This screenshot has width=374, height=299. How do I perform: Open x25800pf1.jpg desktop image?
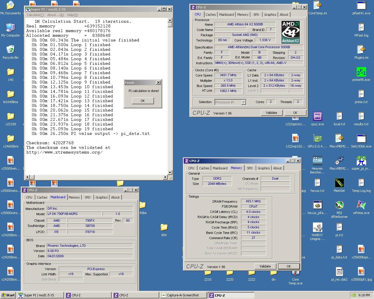pyautogui.click(x=361, y=274)
